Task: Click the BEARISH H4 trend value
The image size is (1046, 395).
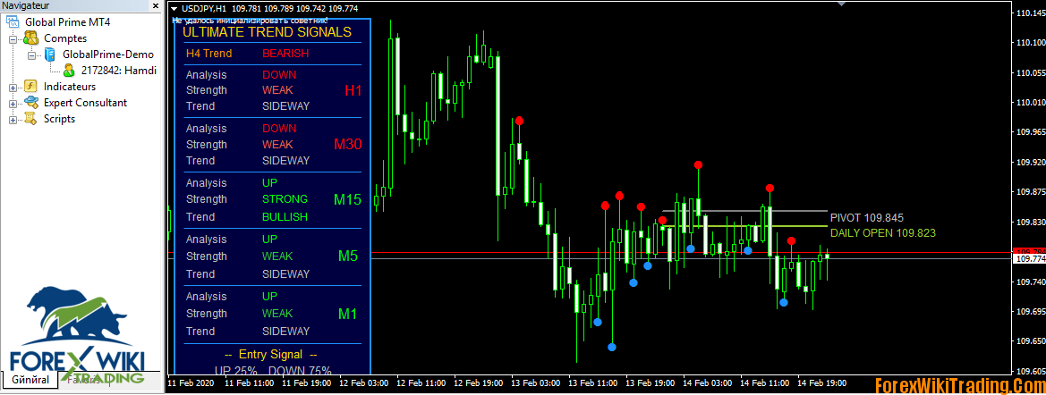Action: (285, 54)
